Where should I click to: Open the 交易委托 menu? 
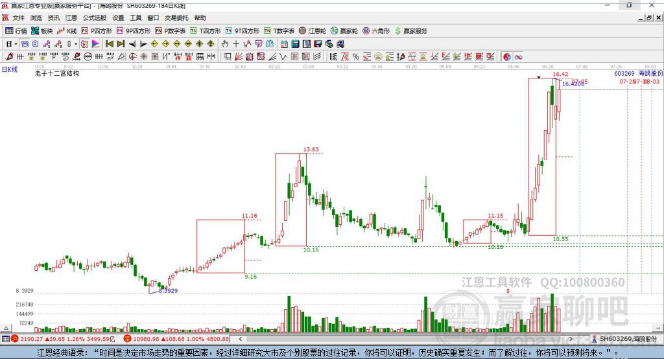(x=176, y=17)
